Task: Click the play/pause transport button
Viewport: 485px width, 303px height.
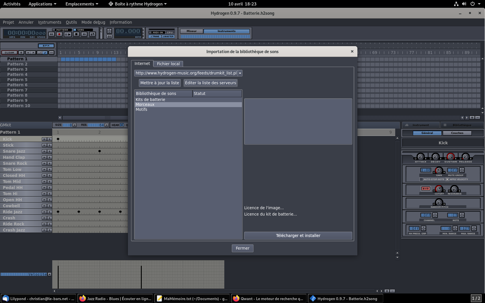Action: (x=68, y=34)
